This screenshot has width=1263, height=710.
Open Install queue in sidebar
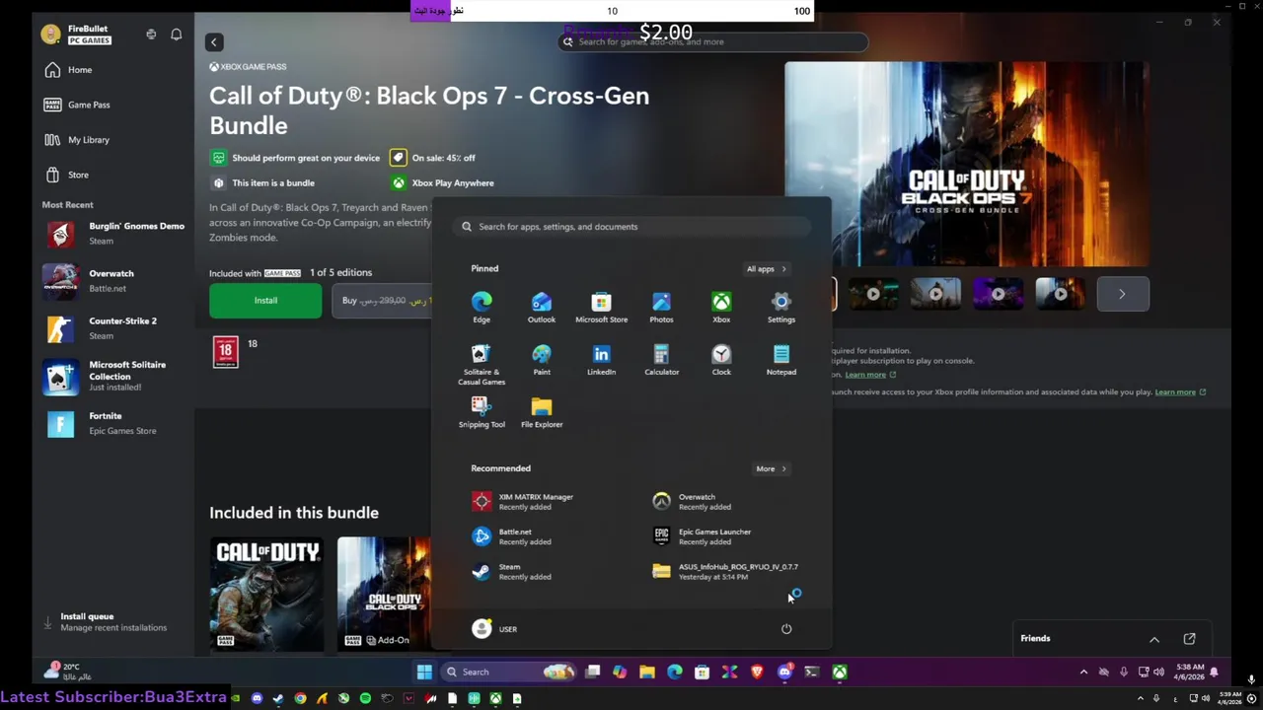105,621
